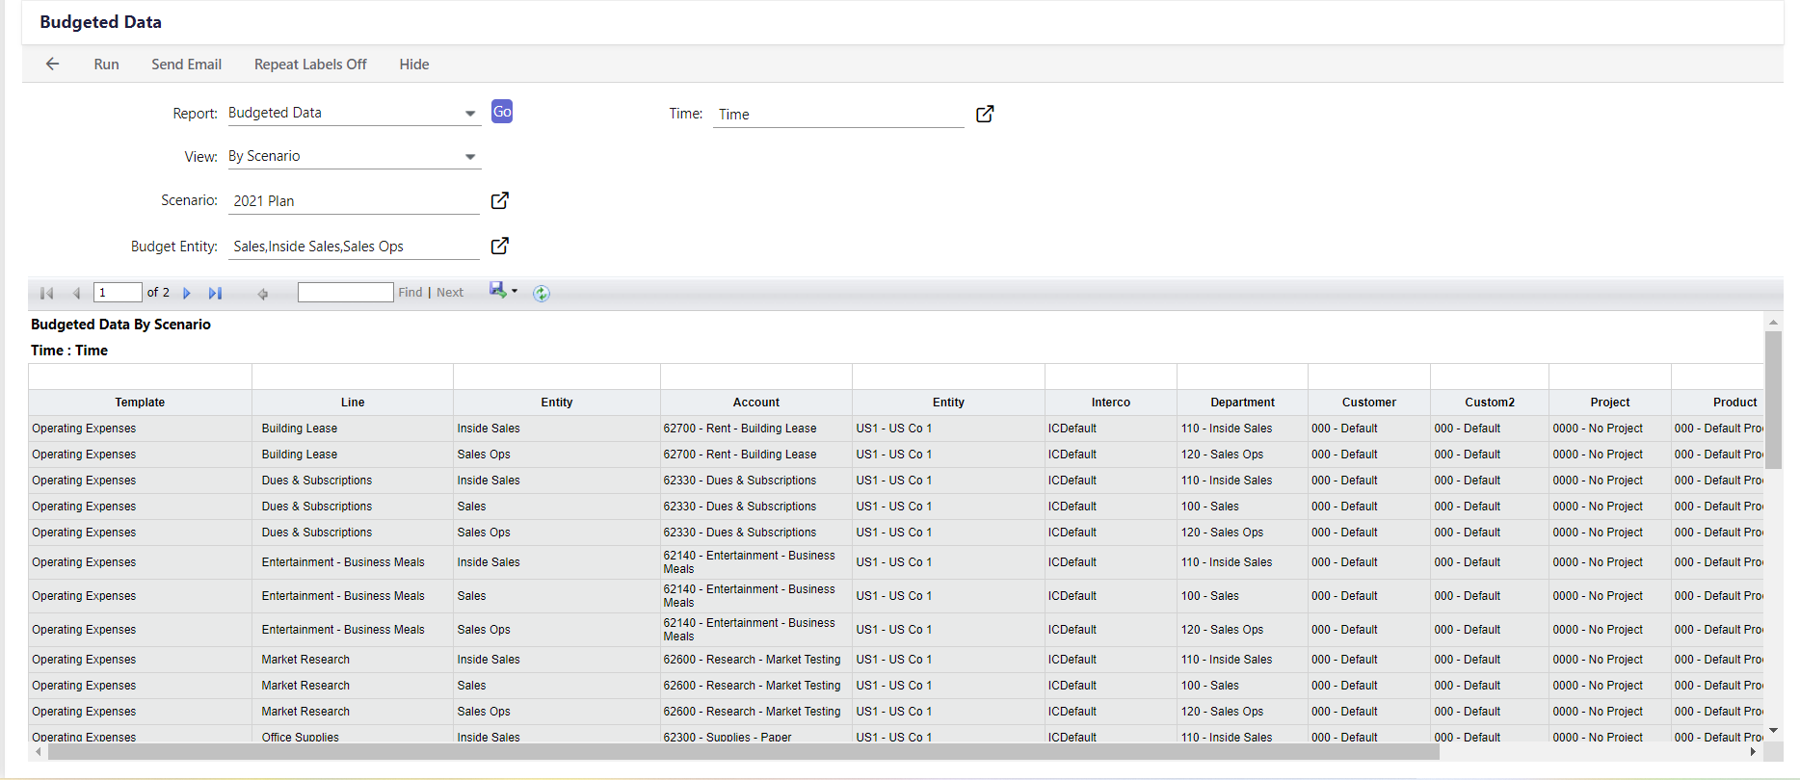Click the back arrow icon
The height and width of the screenshot is (780, 1800).
[52, 64]
